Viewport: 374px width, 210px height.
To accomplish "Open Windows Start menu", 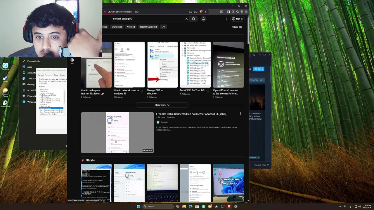I will [x=138, y=206].
